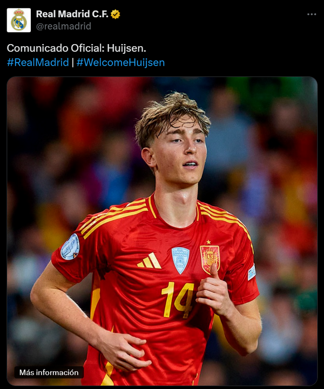Click the small patch on the far sleeve
The image size is (324, 389).
point(252,272)
